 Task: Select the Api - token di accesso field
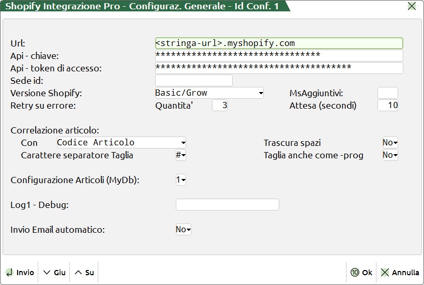click(x=279, y=68)
